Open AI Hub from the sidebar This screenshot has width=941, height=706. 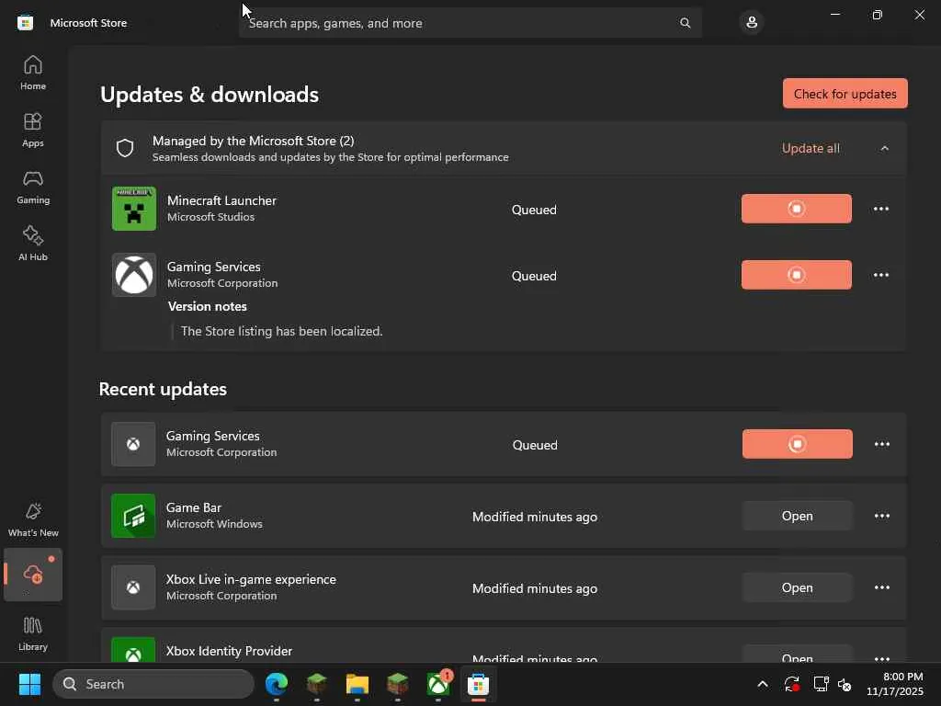(x=33, y=243)
